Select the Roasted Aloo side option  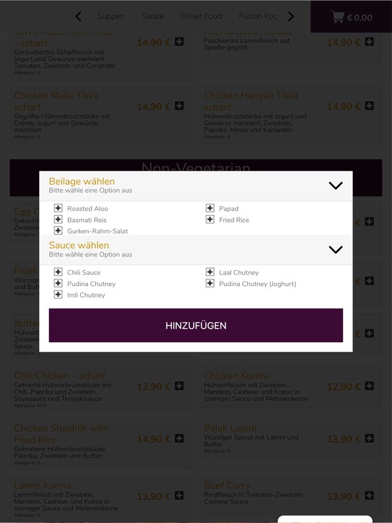[x=58, y=208]
